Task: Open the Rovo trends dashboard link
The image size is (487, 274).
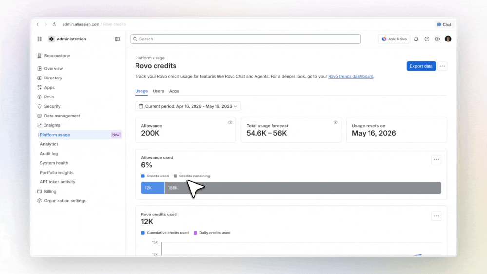Action: (x=351, y=76)
